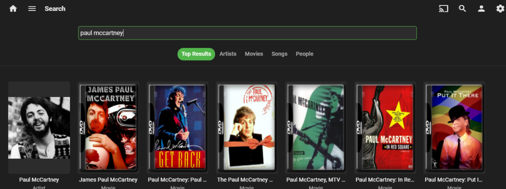The image size is (506, 189).
Task: Switch to the Movies tab
Action: coord(254,54)
